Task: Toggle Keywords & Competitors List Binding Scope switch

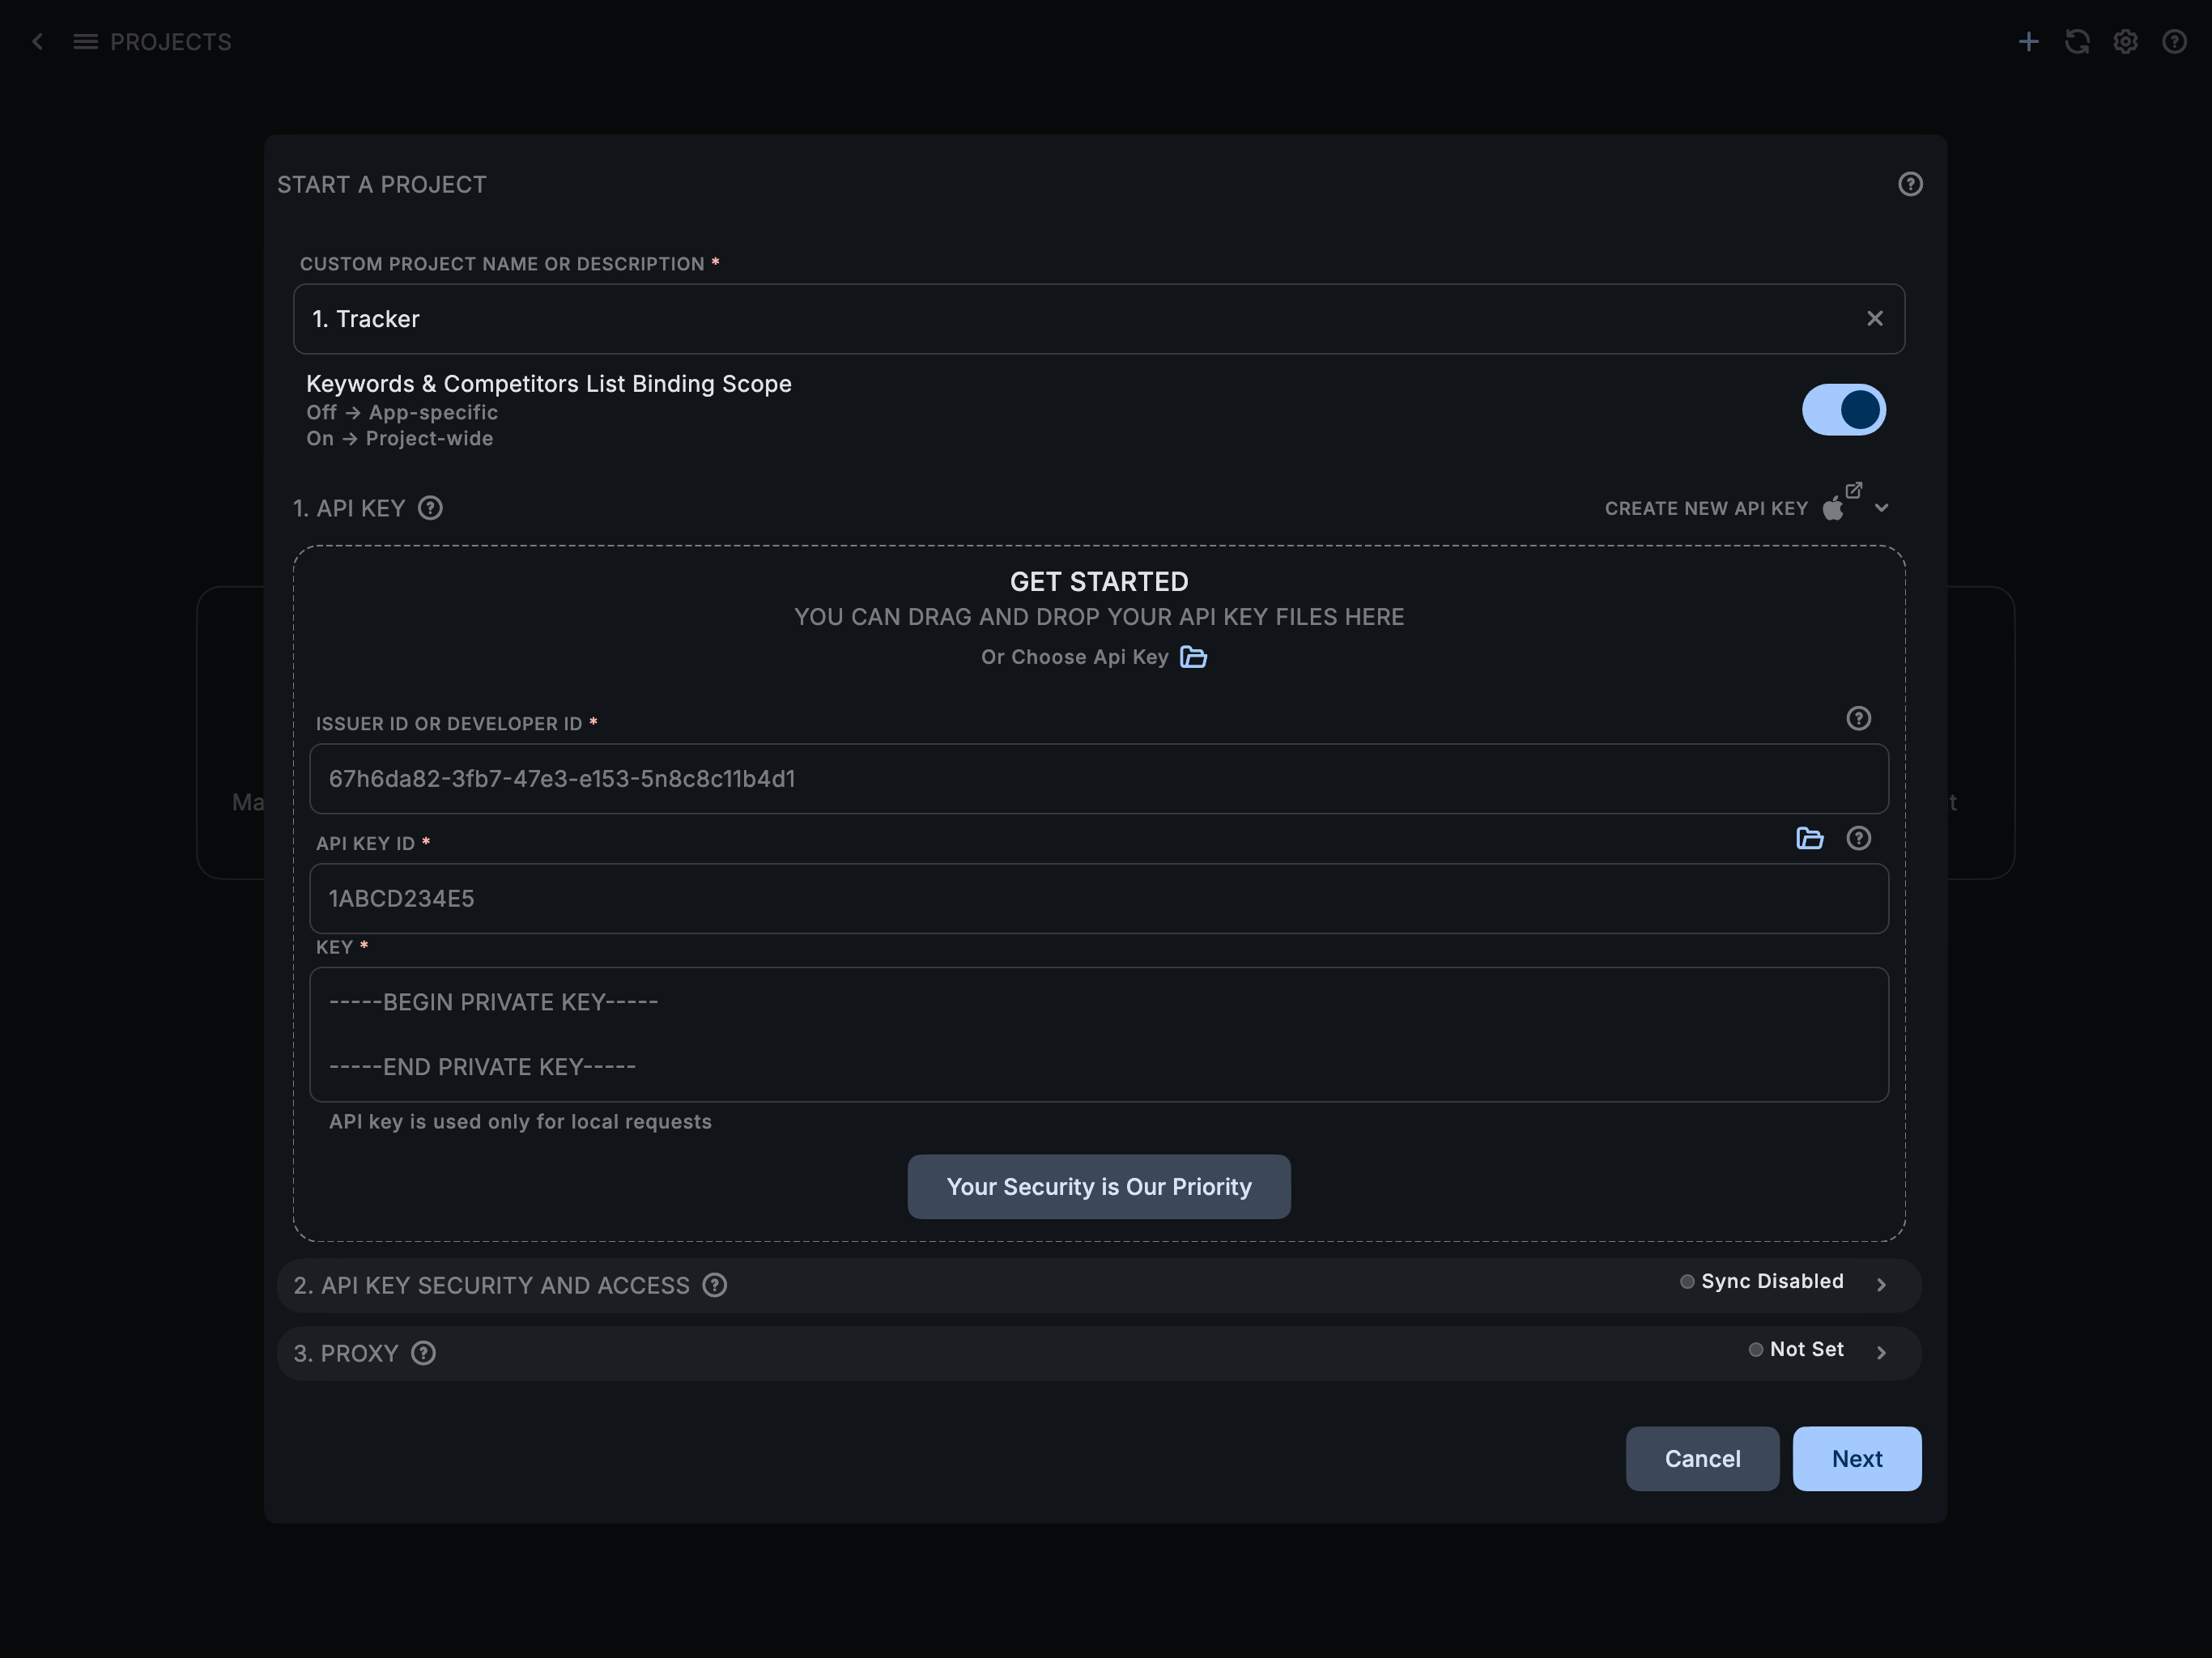Action: pyautogui.click(x=1843, y=410)
